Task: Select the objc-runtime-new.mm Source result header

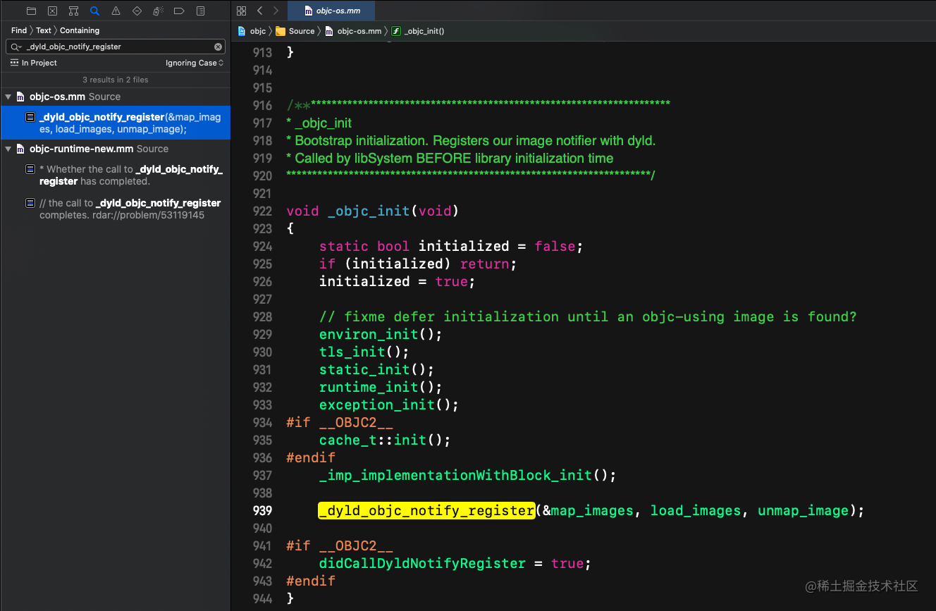Action: coord(115,149)
